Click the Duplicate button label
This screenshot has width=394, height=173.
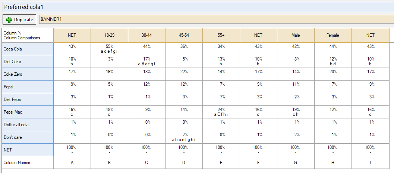(23, 20)
